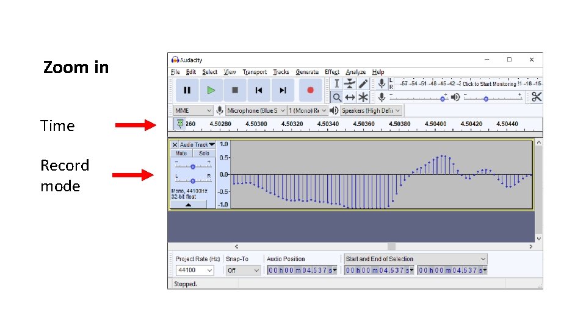Viewport: 586px width, 329px height.
Task: Start playback with the green Play button
Action: (x=211, y=90)
